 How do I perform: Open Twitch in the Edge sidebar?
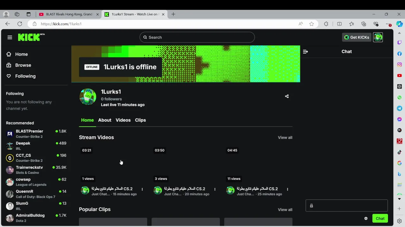(x=400, y=43)
